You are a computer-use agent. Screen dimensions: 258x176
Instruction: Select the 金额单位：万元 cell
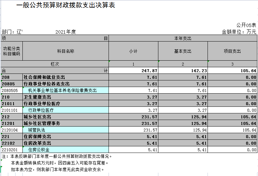coord(239,32)
